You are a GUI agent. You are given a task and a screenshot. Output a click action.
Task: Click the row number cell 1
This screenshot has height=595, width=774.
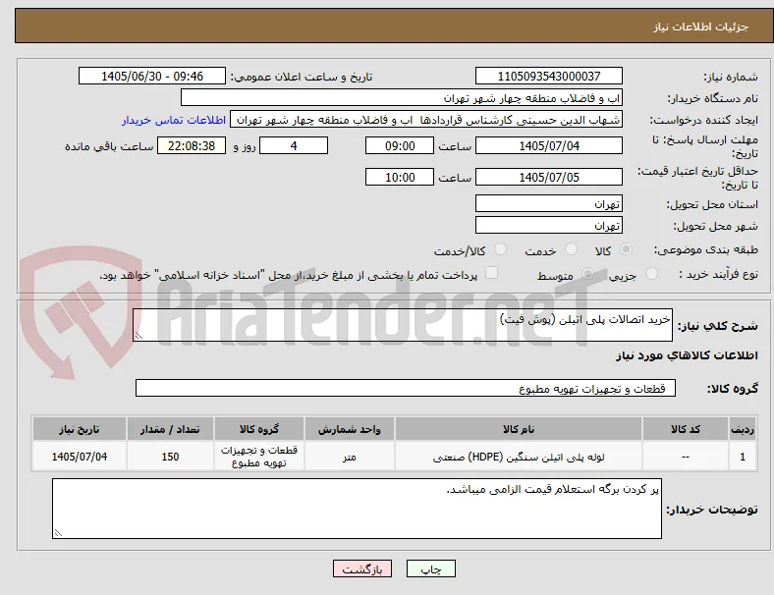[x=743, y=457]
